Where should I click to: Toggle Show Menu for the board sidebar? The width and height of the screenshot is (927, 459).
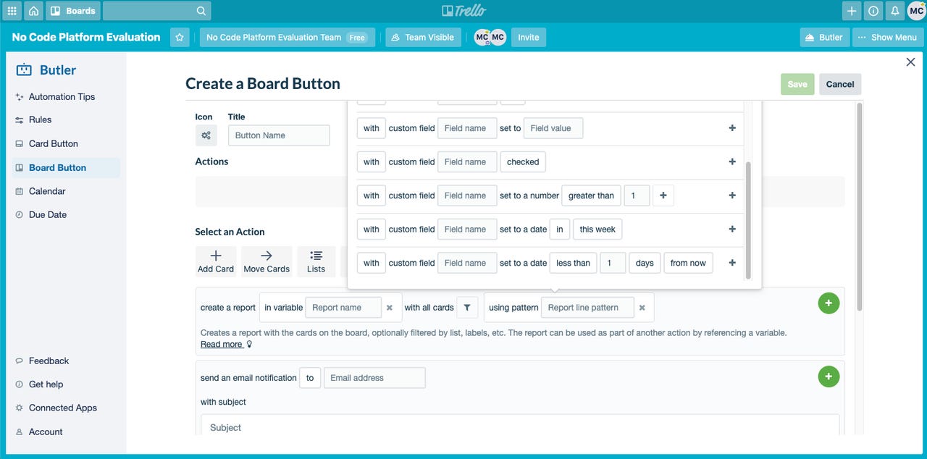887,36
